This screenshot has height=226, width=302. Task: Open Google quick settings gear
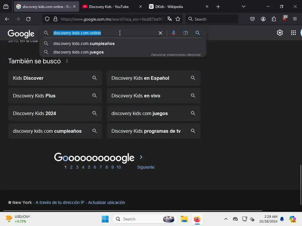(x=280, y=33)
